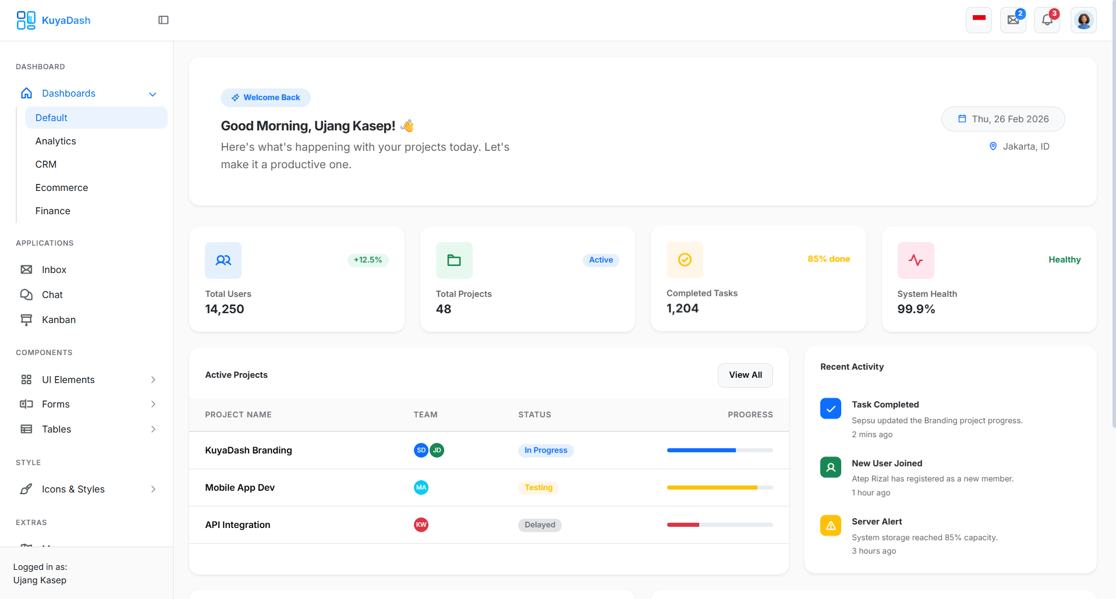Image resolution: width=1116 pixels, height=599 pixels.
Task: Click the 85% done label
Action: pyautogui.click(x=828, y=258)
